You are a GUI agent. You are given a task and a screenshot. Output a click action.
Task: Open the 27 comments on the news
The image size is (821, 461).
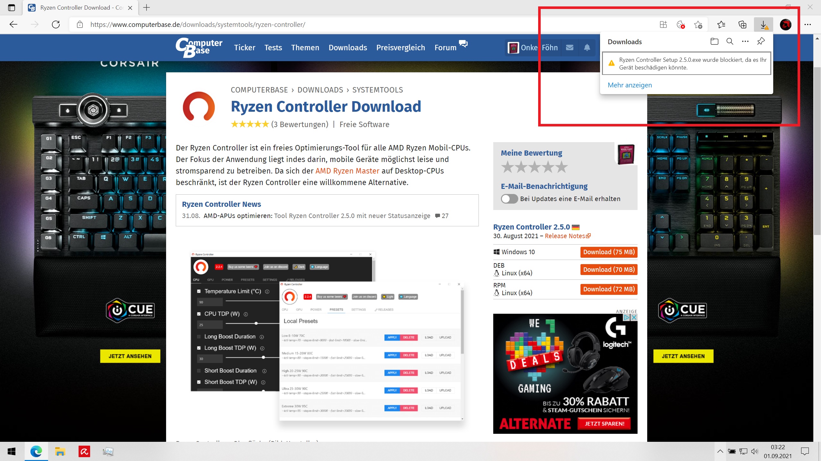coord(442,216)
